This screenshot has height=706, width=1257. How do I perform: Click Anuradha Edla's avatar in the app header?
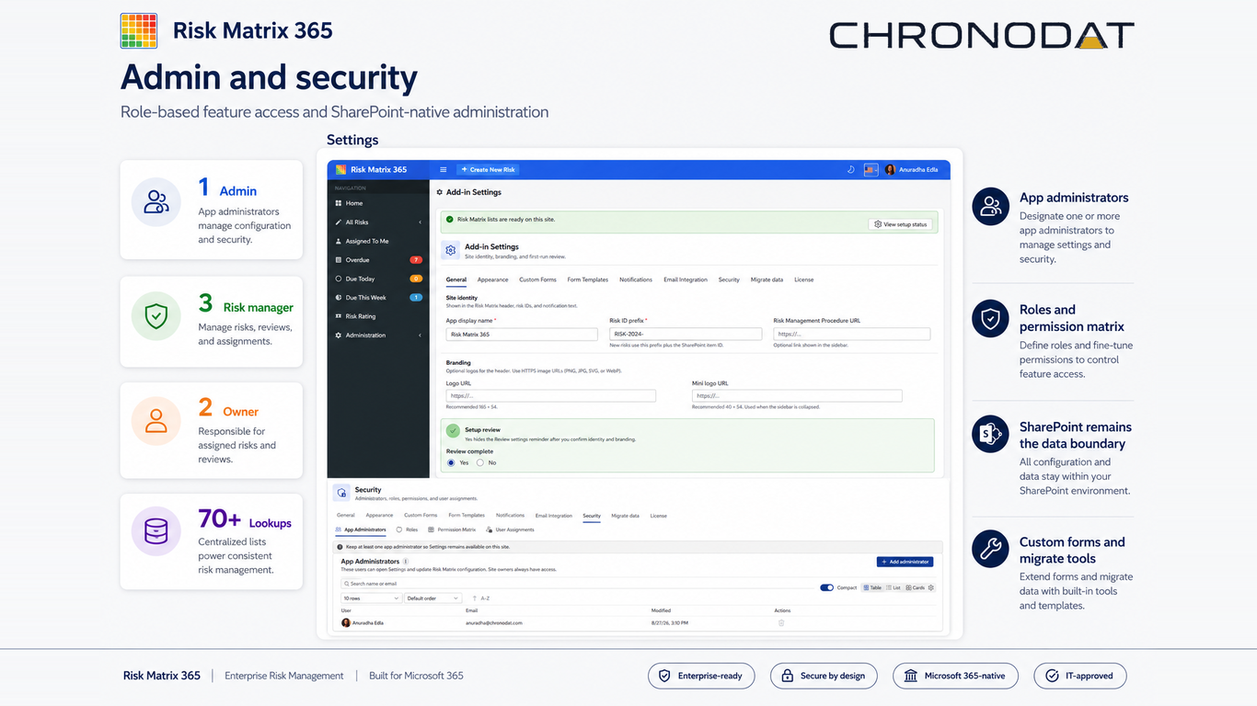[x=890, y=170]
